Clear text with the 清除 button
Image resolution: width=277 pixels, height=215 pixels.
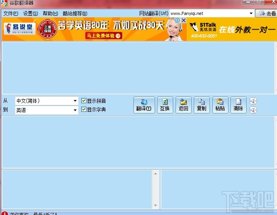point(238,105)
